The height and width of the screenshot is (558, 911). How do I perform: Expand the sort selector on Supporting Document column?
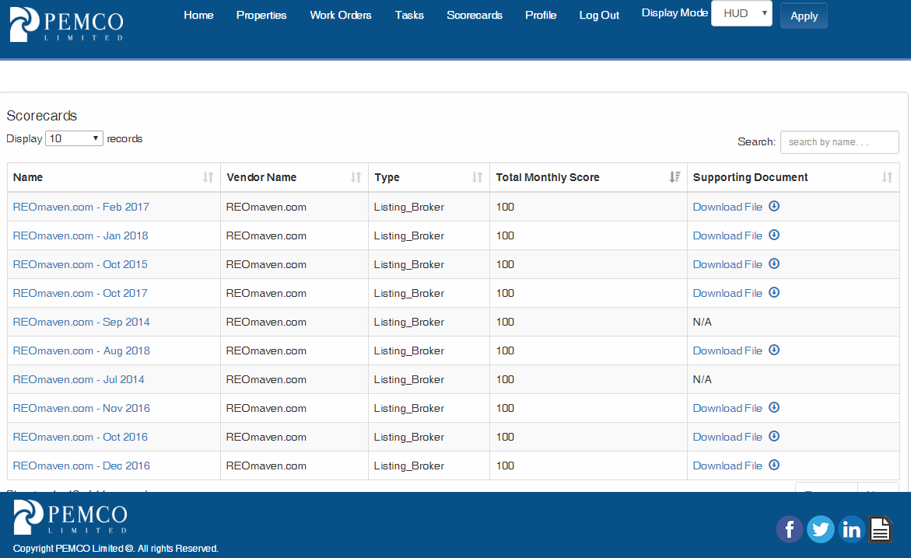pos(887,177)
